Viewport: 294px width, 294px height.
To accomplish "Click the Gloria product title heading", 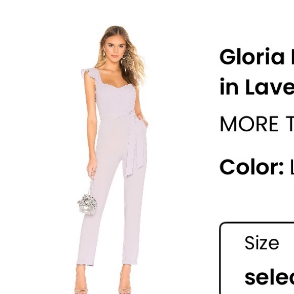I will tap(257, 56).
